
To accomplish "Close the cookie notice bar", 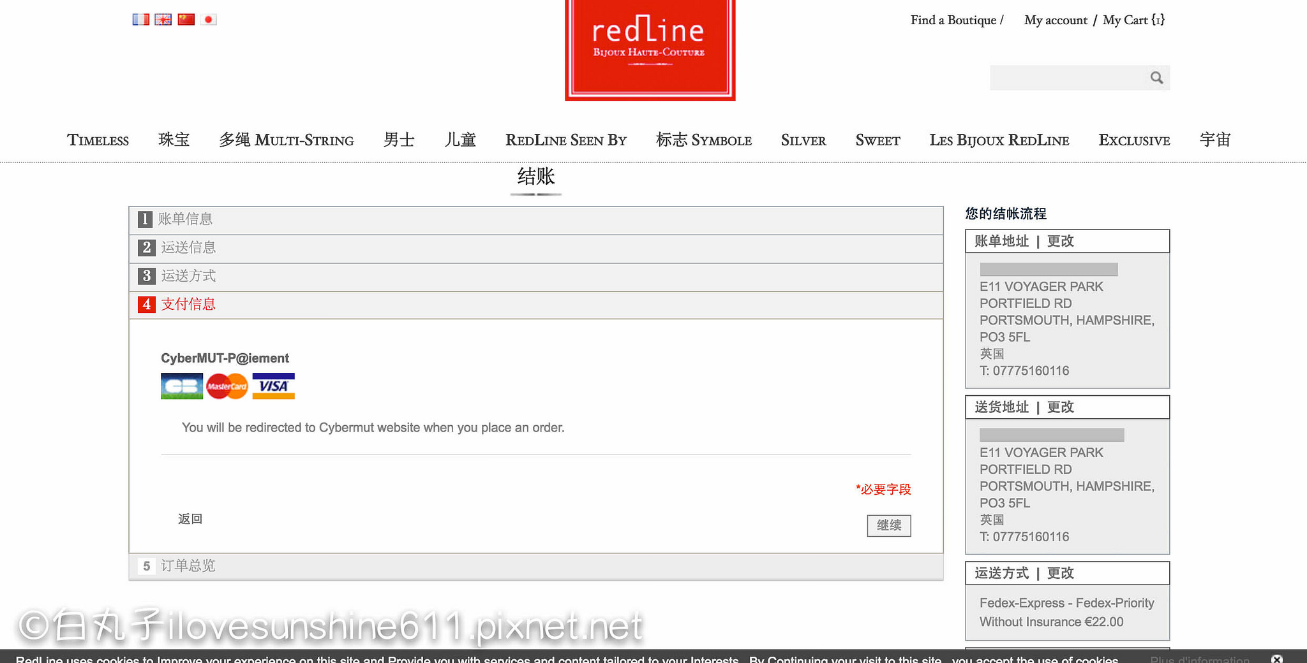I will 1277,659.
